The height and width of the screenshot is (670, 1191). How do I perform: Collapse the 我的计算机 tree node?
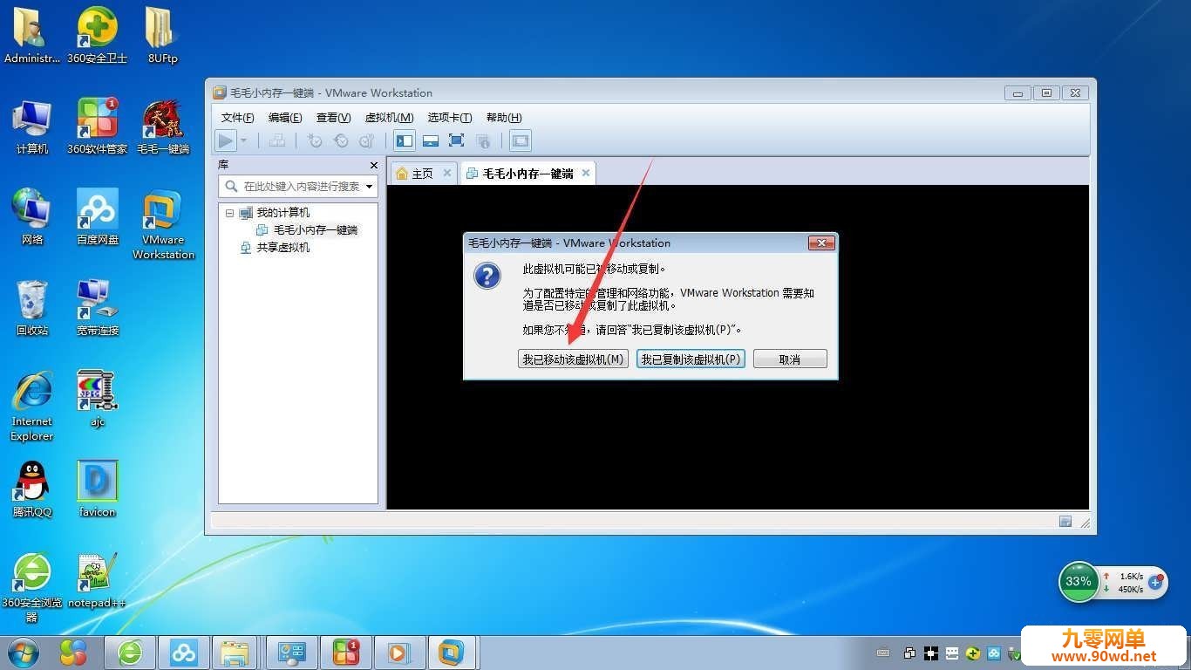229,213
